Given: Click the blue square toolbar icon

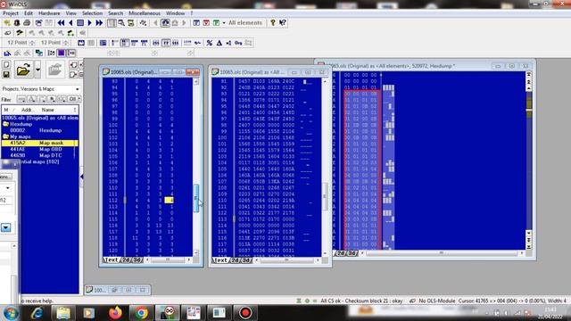Looking at the screenshot, I should [x=80, y=22].
